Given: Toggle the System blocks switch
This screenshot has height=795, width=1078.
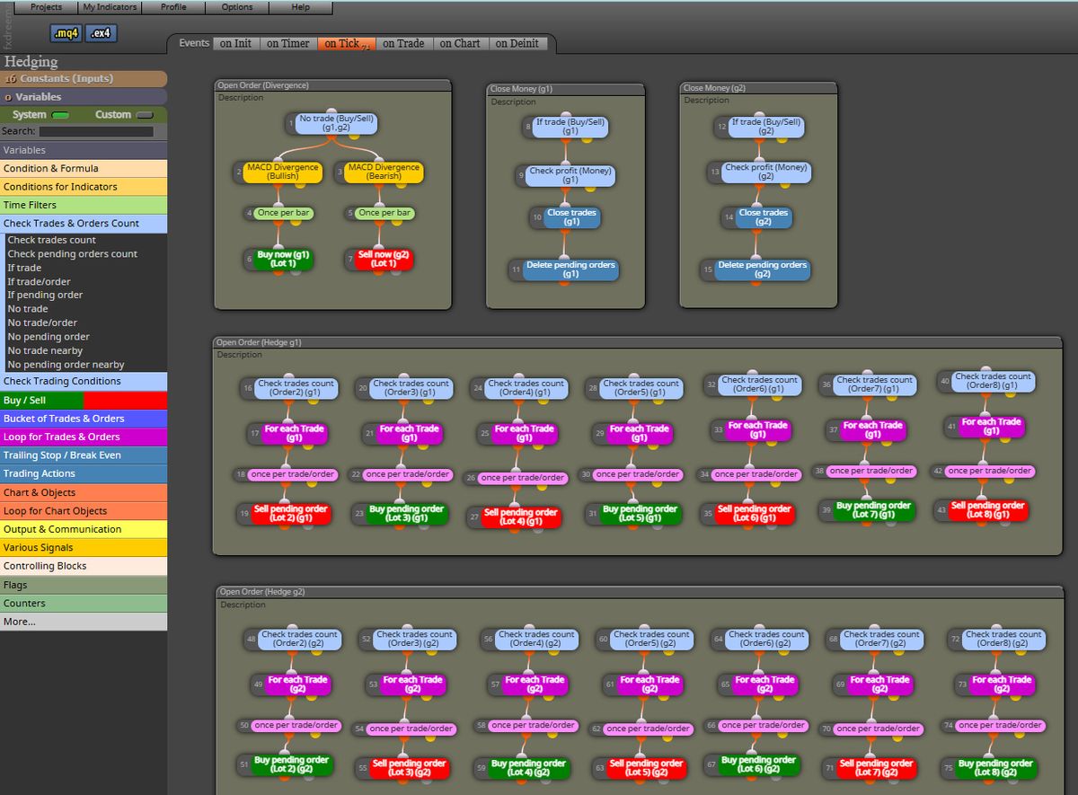Looking at the screenshot, I should tap(60, 115).
